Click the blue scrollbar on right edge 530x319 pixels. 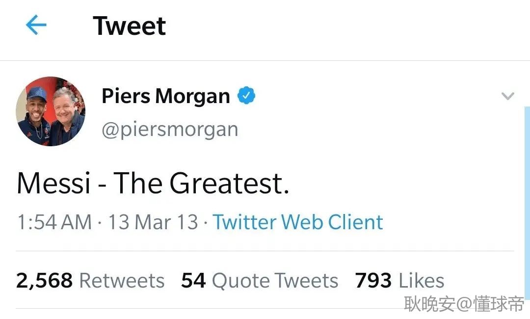527,196
